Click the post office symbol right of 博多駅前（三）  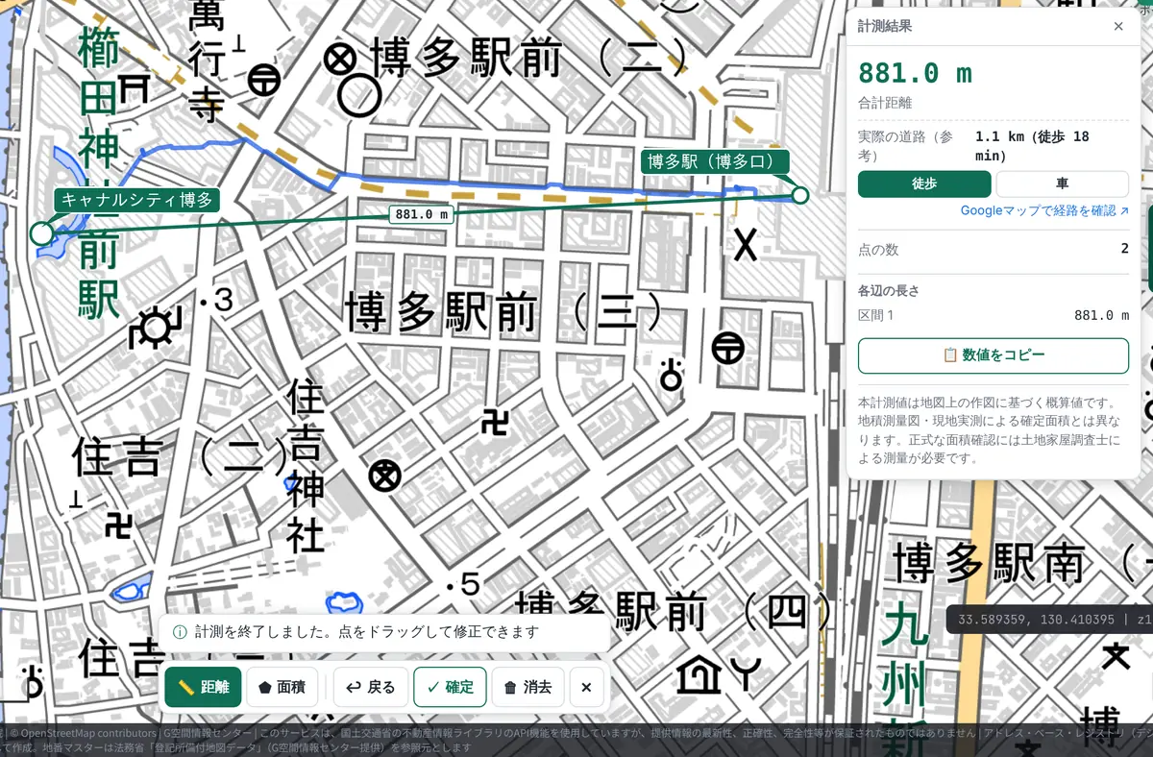pyautogui.click(x=728, y=347)
